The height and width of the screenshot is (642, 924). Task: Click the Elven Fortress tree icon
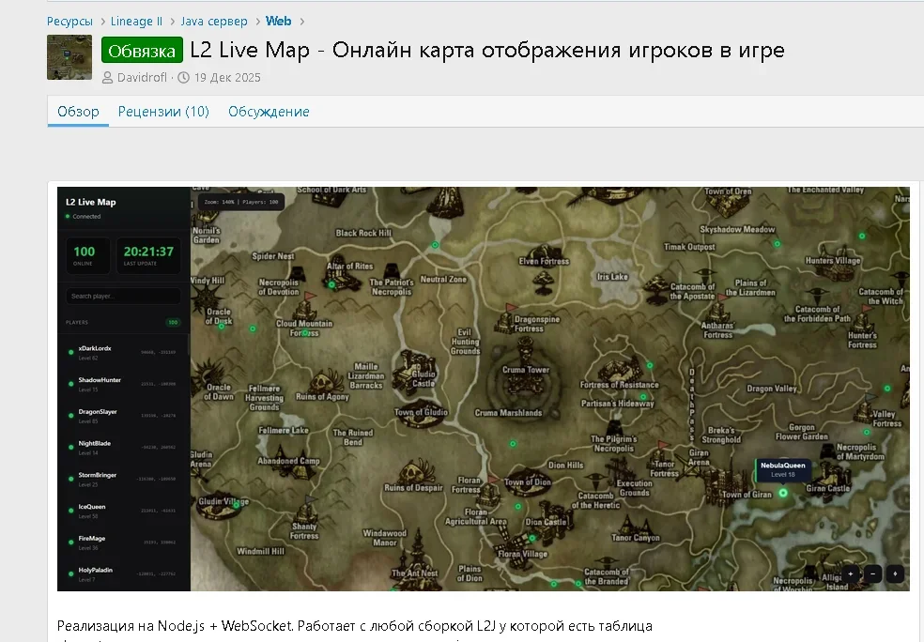[x=542, y=282]
